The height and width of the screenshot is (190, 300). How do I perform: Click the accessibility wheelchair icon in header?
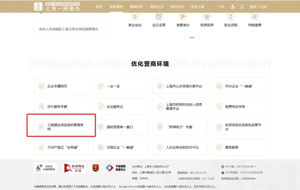coord(233,7)
